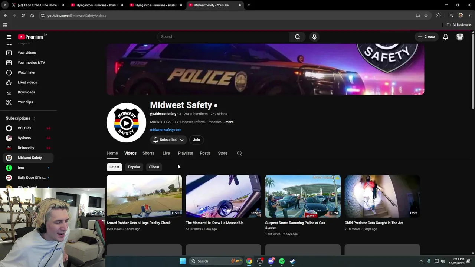Go back in browser
The width and height of the screenshot is (475, 267).
click(5, 16)
